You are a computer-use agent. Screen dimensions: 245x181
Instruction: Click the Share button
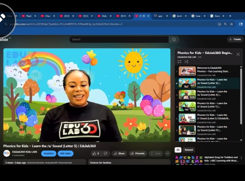click(119, 154)
